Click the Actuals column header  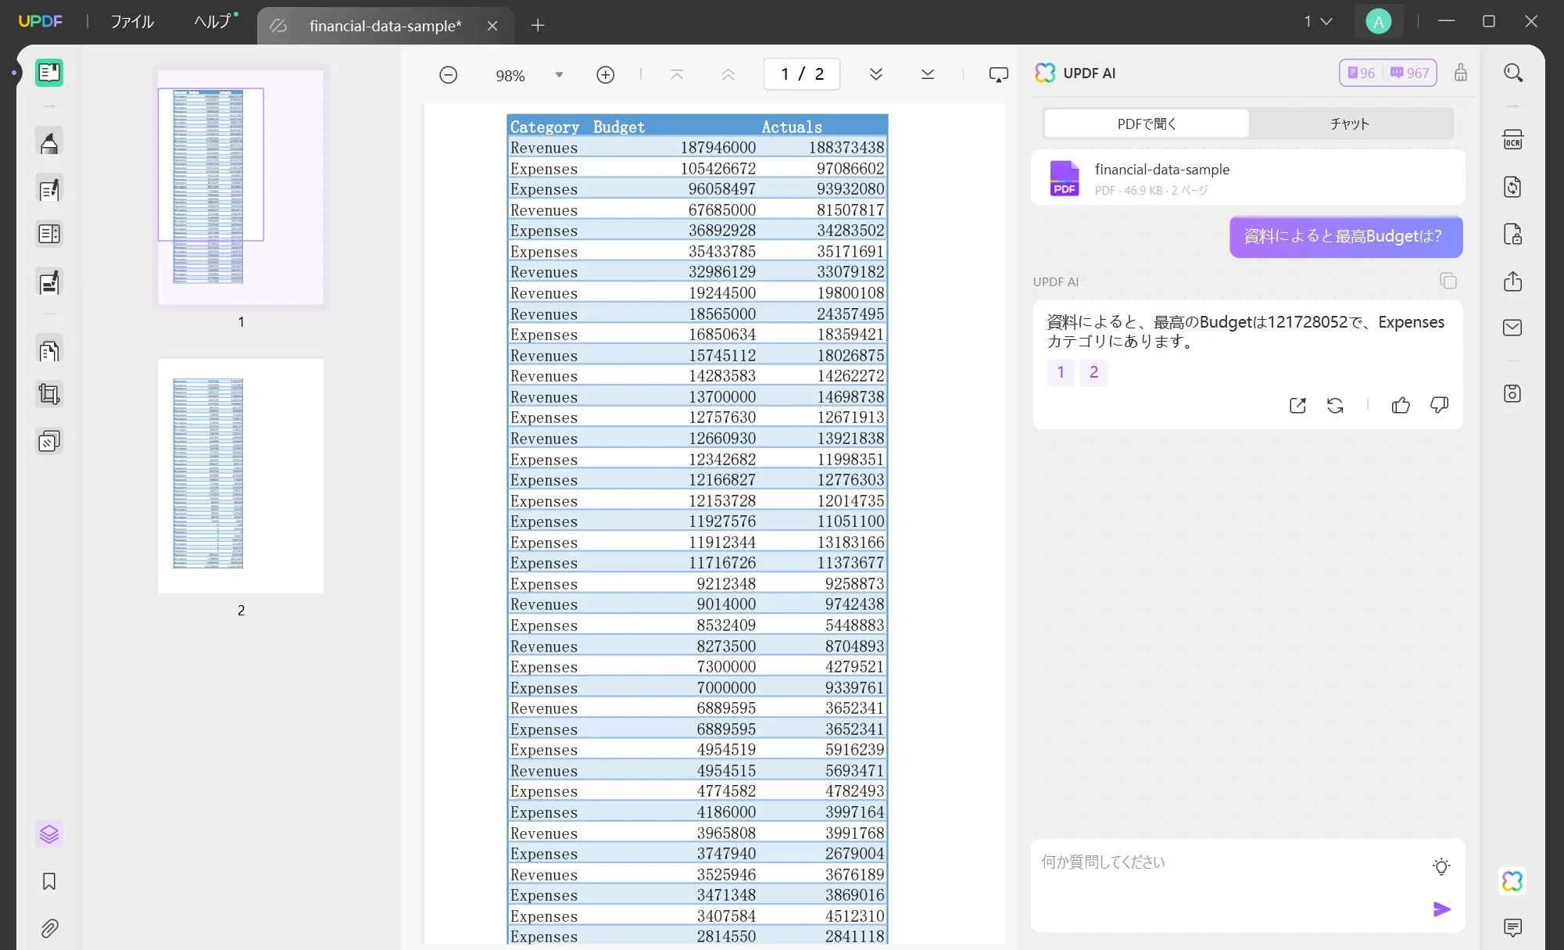click(792, 127)
